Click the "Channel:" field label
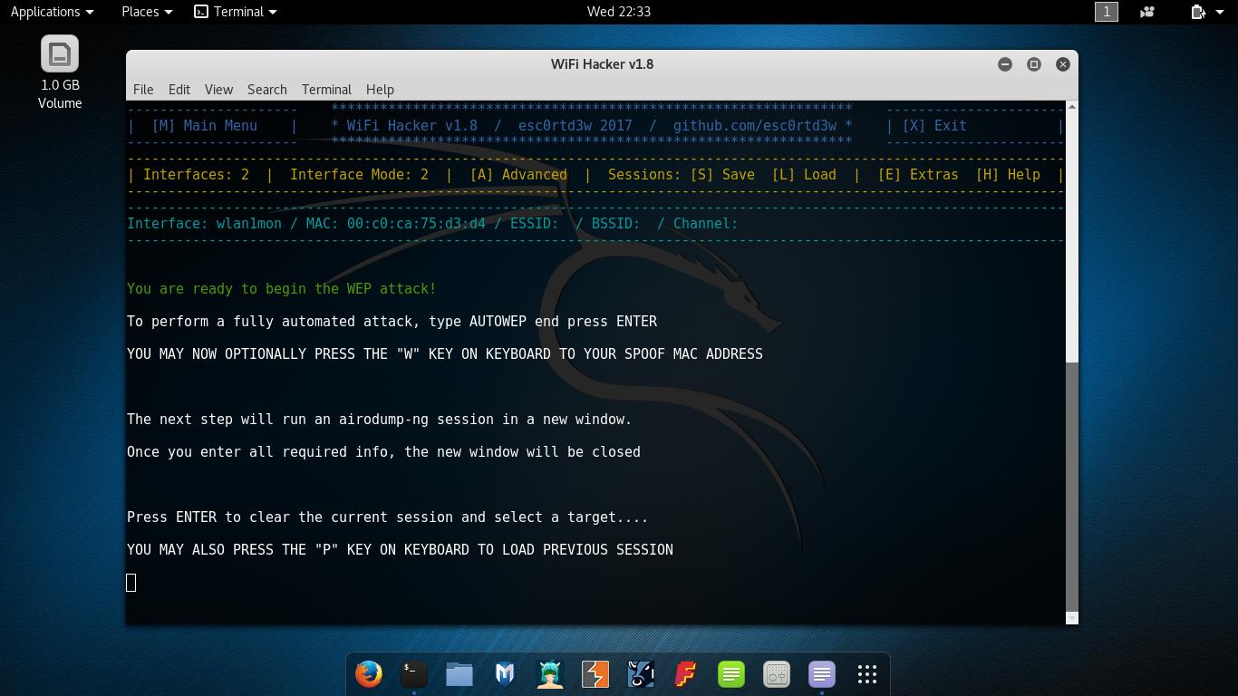The width and height of the screenshot is (1238, 696). click(x=706, y=224)
